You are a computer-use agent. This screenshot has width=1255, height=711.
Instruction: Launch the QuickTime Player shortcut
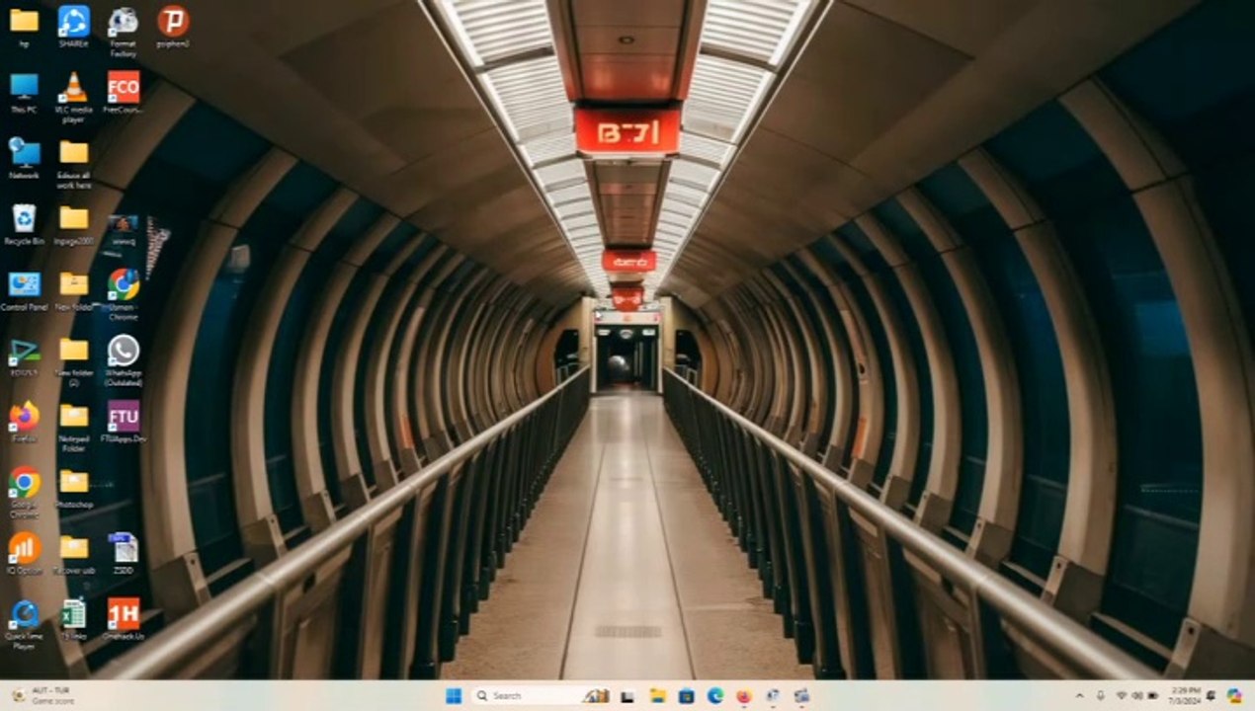24,624
